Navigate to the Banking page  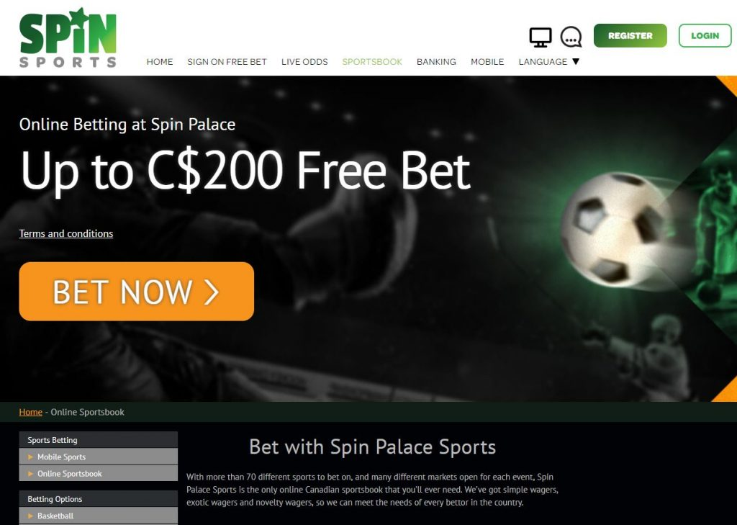pos(436,62)
